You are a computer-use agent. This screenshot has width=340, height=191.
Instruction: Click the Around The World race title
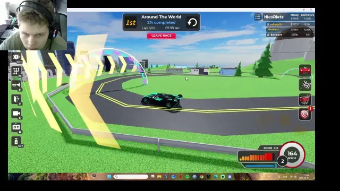[161, 17]
